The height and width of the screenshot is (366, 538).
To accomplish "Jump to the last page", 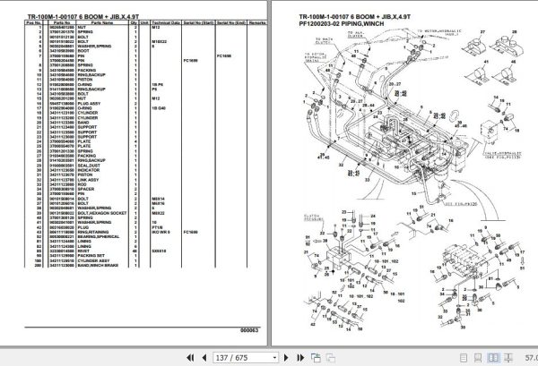I will point(300,358).
